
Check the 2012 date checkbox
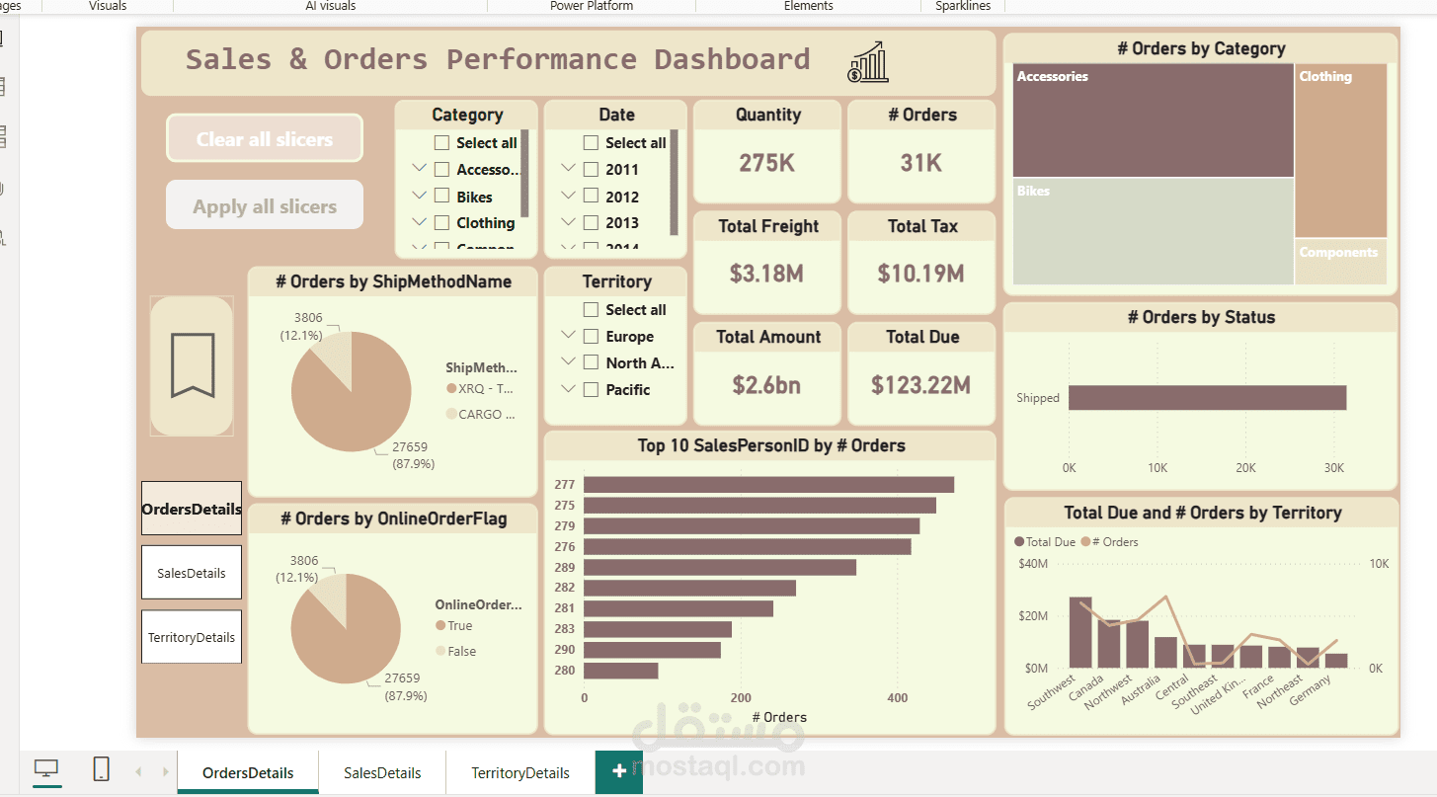591,197
